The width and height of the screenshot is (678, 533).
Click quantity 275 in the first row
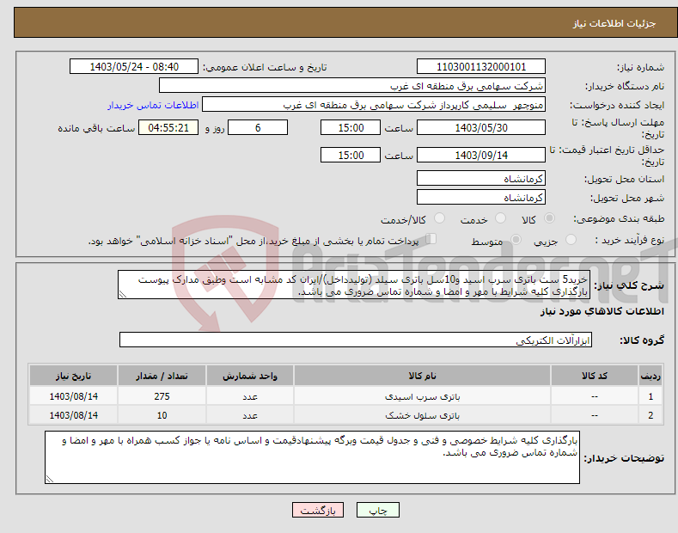pyautogui.click(x=162, y=396)
